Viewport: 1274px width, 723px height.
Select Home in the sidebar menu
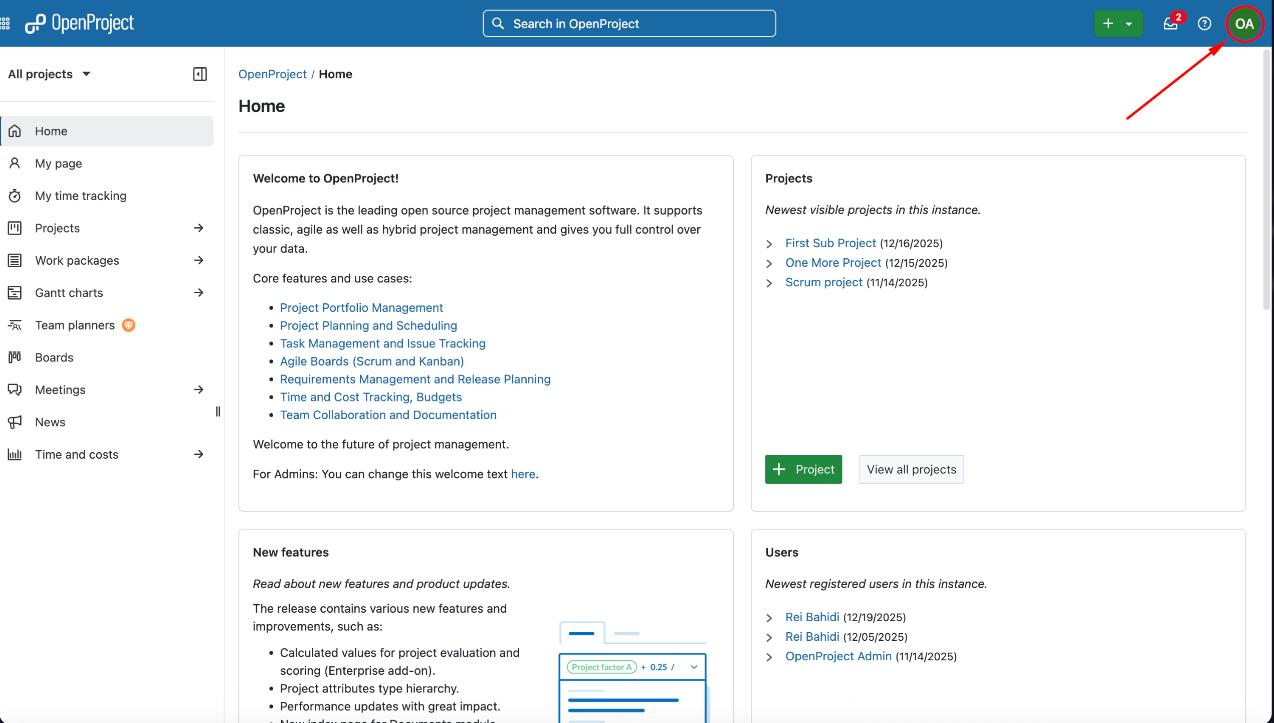pos(107,131)
